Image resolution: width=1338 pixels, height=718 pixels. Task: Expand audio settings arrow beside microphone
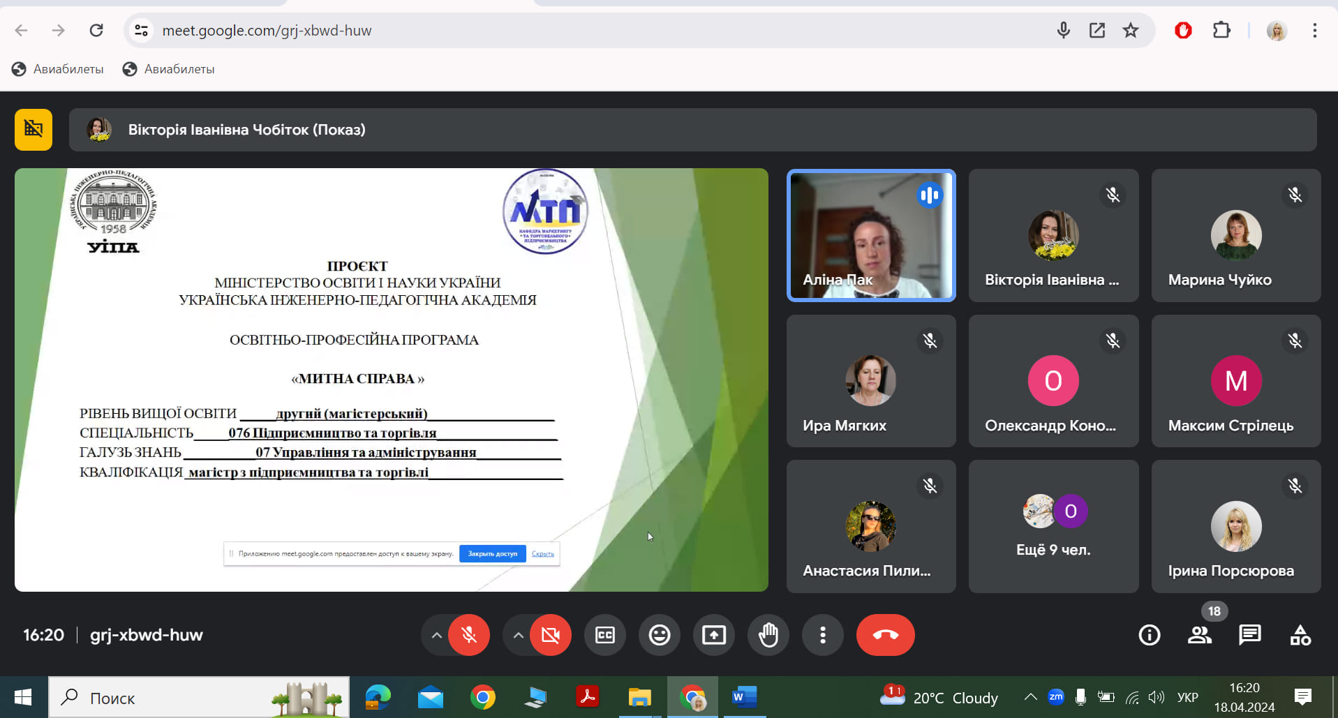tap(436, 635)
